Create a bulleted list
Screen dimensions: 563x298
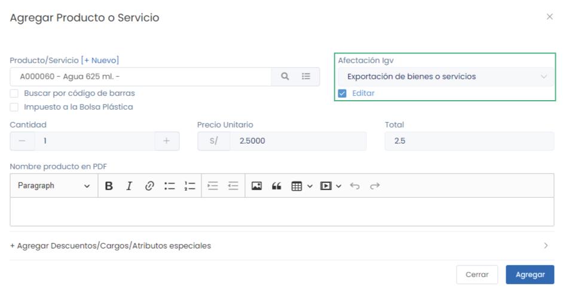[170, 186]
